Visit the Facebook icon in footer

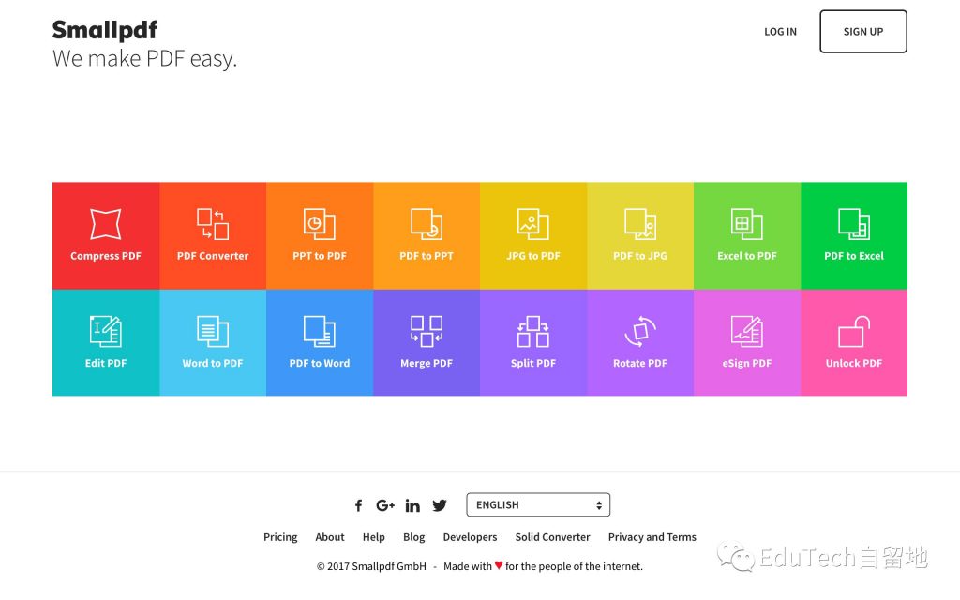359,505
